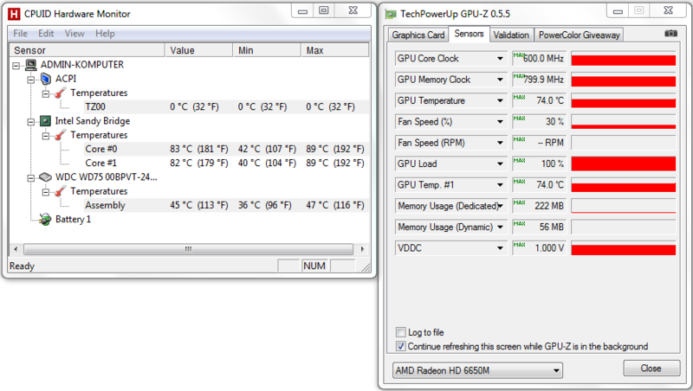Select the Sensors tab
693x391 pixels.
point(469,34)
